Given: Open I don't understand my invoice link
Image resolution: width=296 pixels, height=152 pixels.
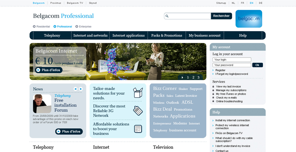Looking at the screenshot, I should click(233, 146).
